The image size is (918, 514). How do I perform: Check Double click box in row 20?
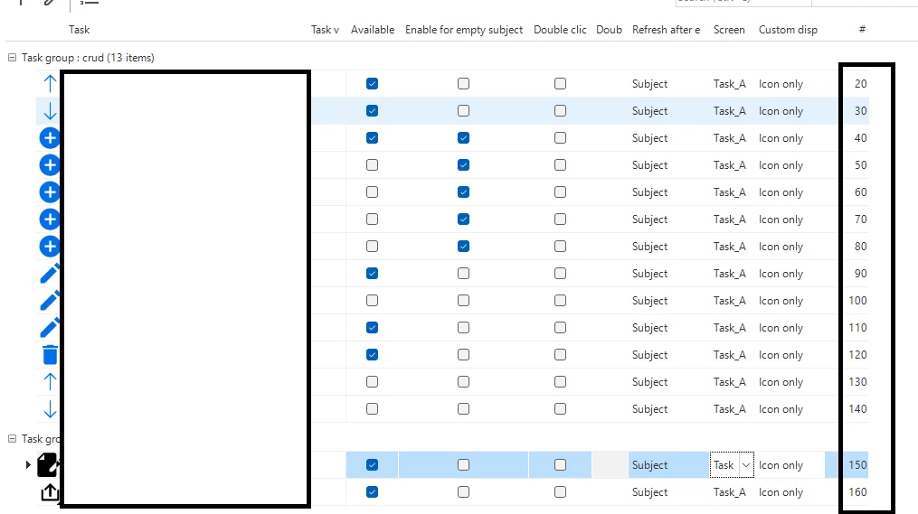click(x=560, y=84)
